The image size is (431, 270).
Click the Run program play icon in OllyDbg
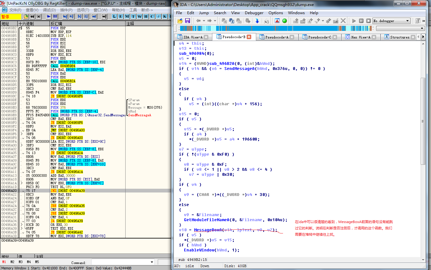[x=49, y=16]
